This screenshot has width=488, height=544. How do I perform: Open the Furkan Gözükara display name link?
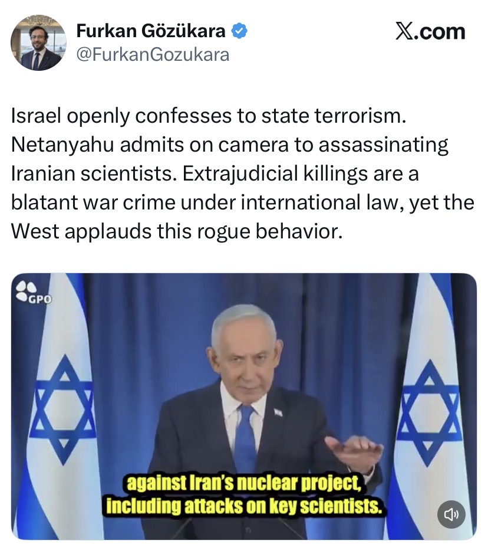[x=151, y=31]
